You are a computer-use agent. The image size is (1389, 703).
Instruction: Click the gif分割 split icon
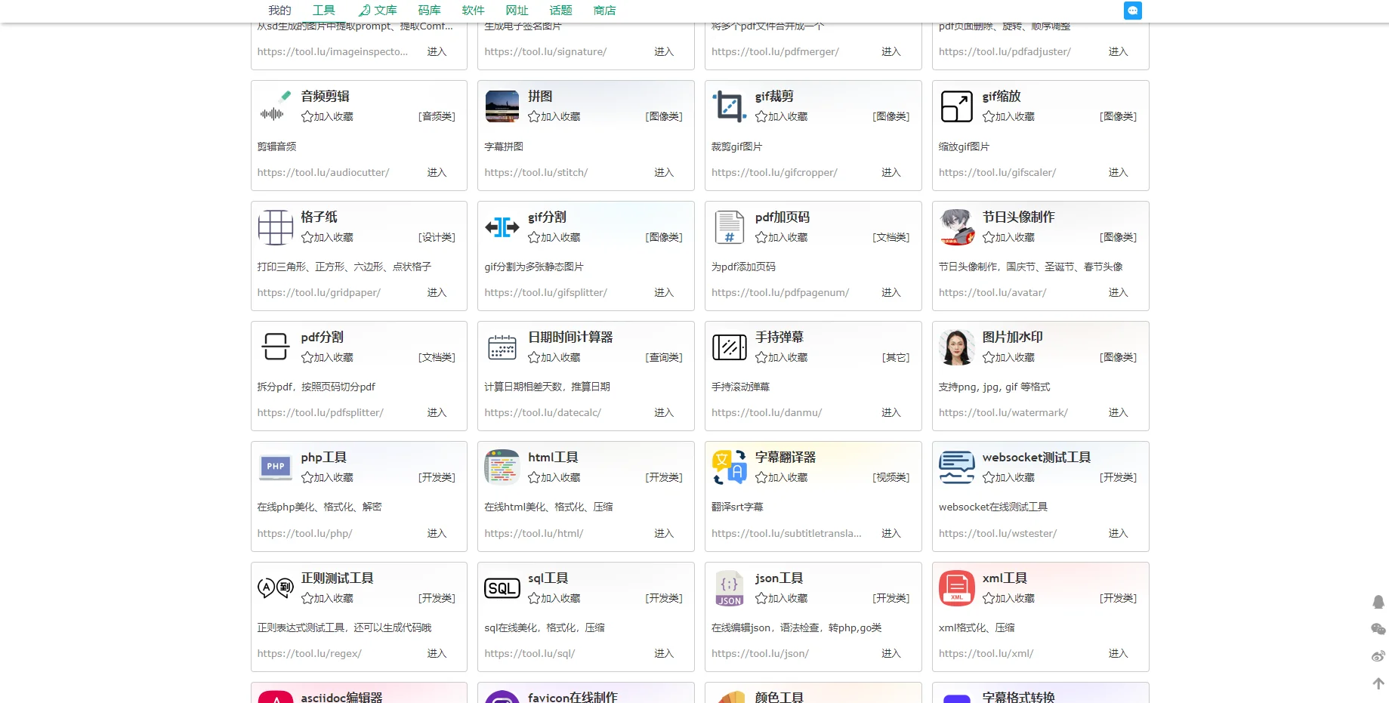click(x=502, y=227)
